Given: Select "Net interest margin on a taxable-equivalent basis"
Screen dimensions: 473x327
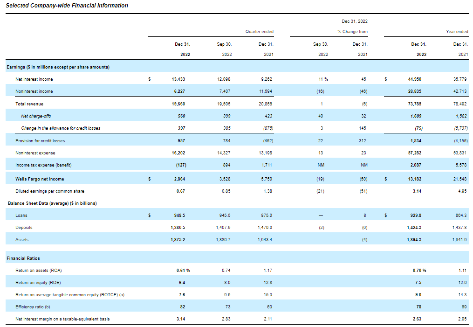Looking at the screenshot, I should [x=62, y=319].
